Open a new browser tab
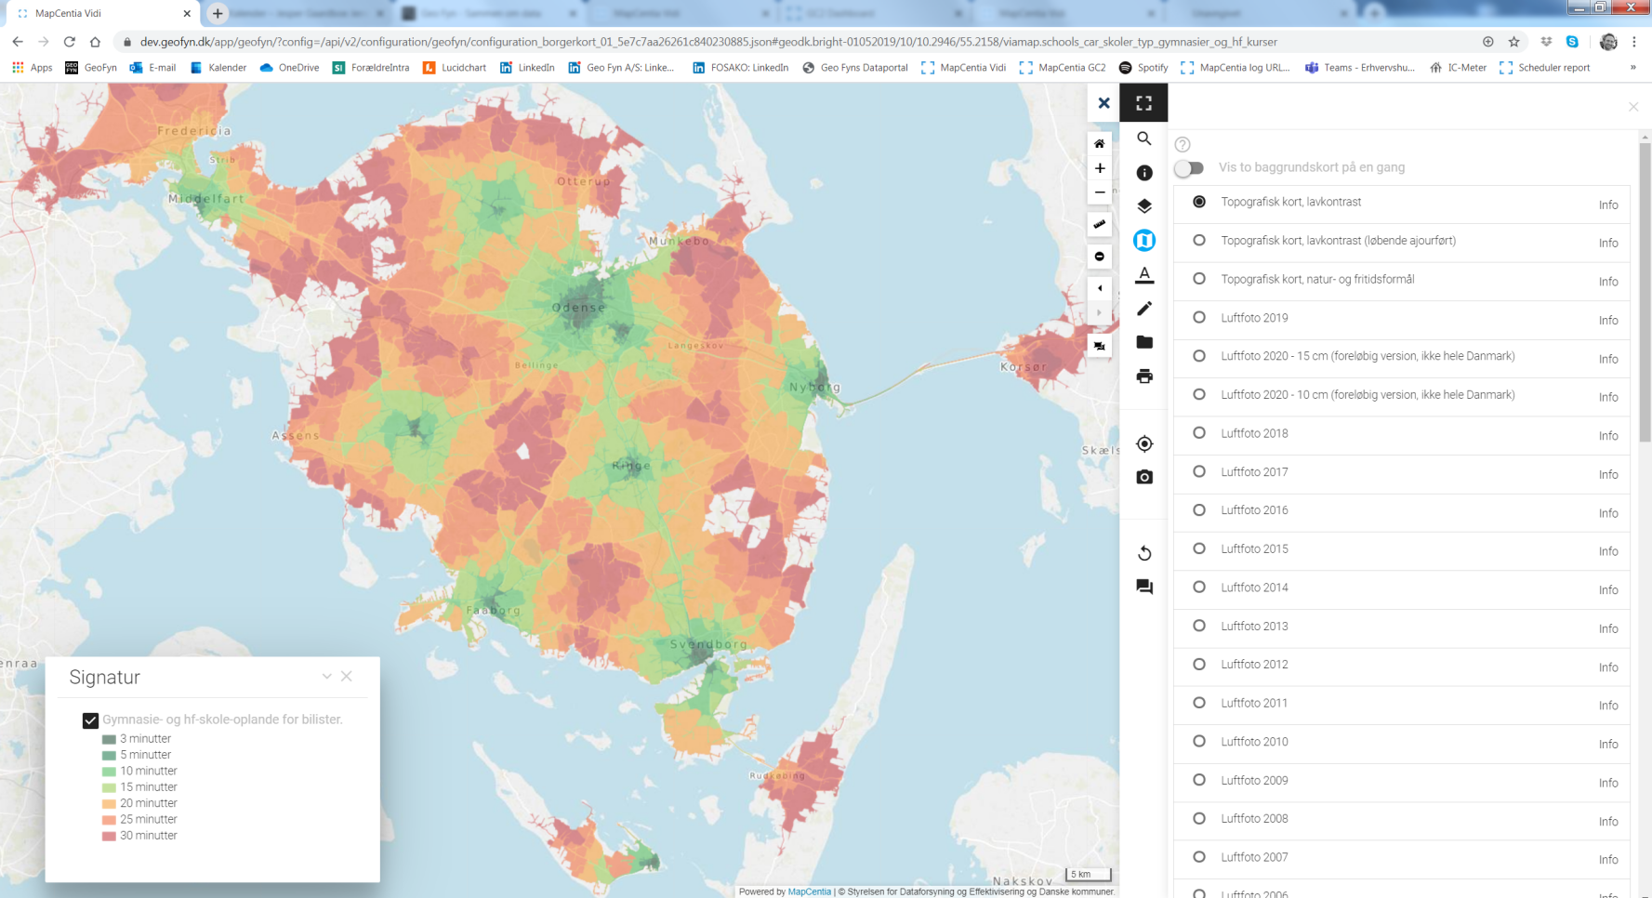Viewport: 1652px width, 898px height. point(218,13)
